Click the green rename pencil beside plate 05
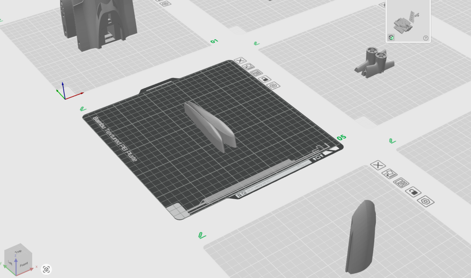 coord(83,109)
